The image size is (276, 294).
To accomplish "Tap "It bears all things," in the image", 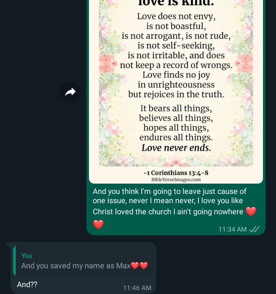I will pos(176,108).
